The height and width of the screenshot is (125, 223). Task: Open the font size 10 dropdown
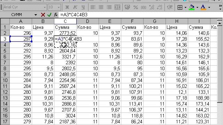pos(59,7)
